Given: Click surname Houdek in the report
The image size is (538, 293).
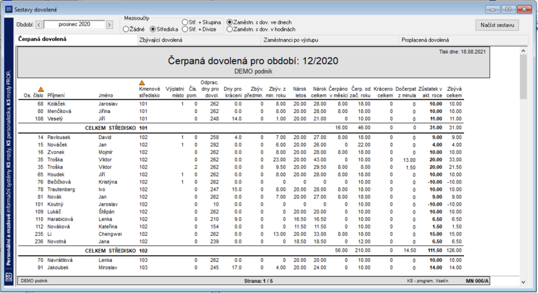Looking at the screenshot, I should pyautogui.click(x=56, y=175).
